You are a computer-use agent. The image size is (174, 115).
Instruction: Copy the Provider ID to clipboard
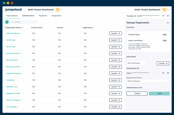coord(168,16)
